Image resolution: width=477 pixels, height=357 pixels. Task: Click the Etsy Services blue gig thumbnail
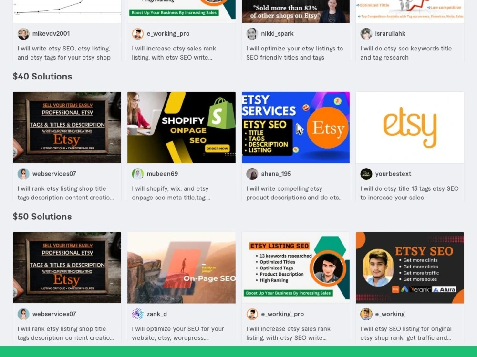tap(295, 128)
